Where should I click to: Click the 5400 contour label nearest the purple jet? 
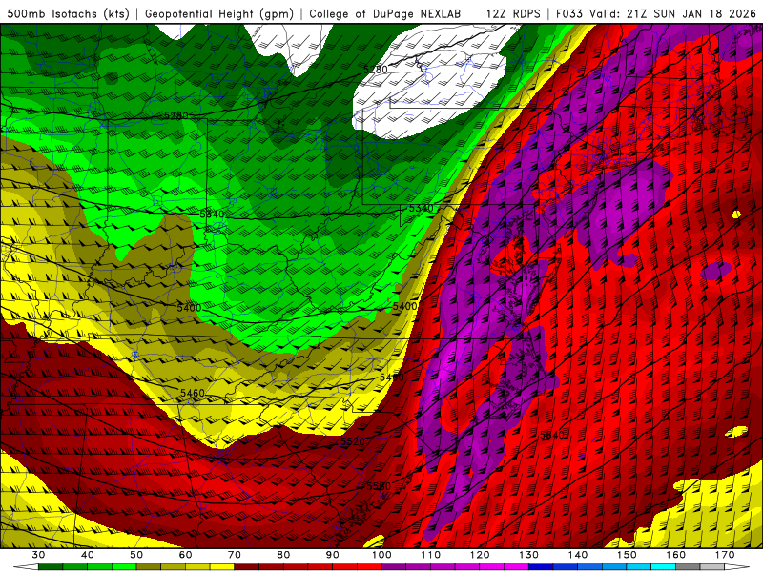404,306
